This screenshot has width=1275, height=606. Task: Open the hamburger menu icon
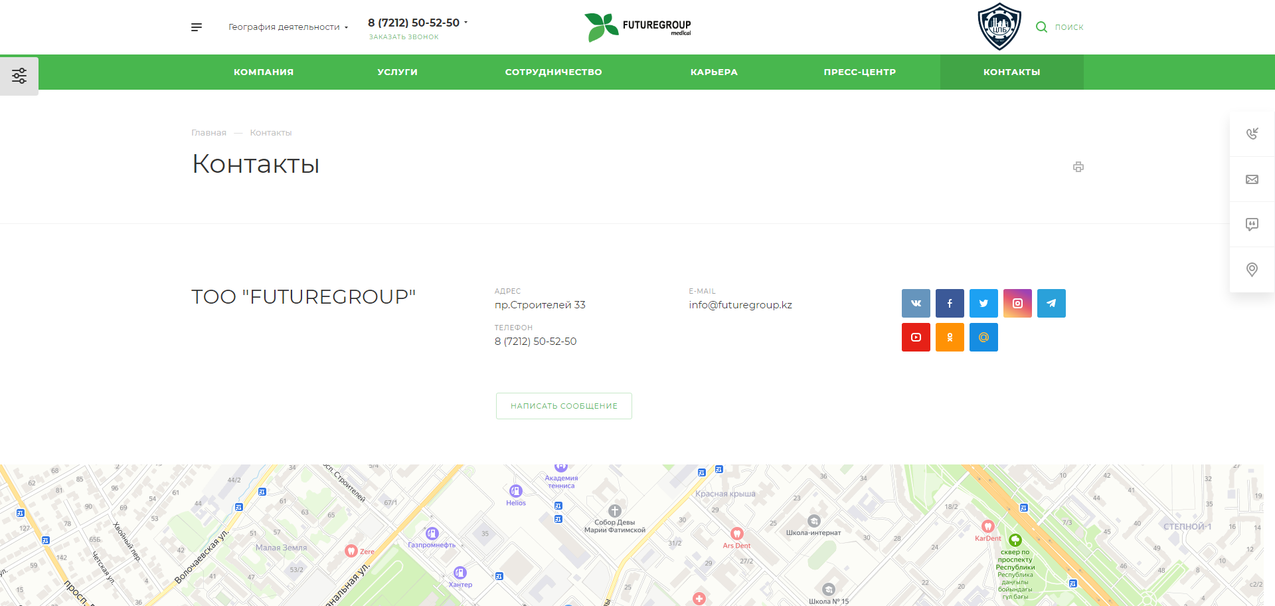pos(197,27)
